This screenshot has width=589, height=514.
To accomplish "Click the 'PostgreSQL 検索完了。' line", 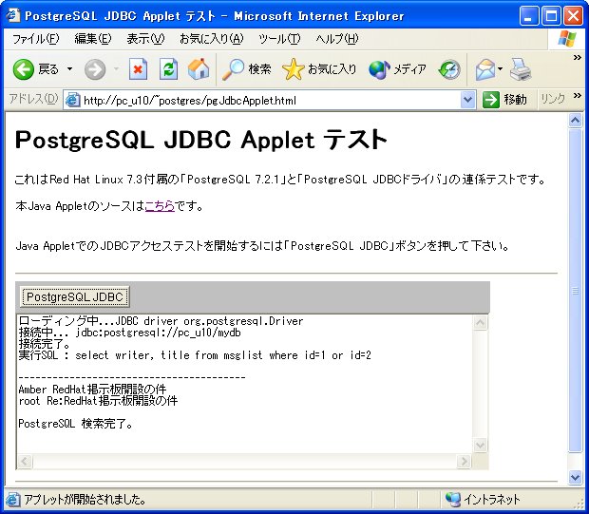I will [76, 424].
